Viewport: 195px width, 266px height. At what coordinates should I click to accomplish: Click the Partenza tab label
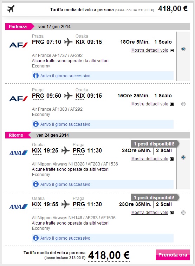pos(18,26)
